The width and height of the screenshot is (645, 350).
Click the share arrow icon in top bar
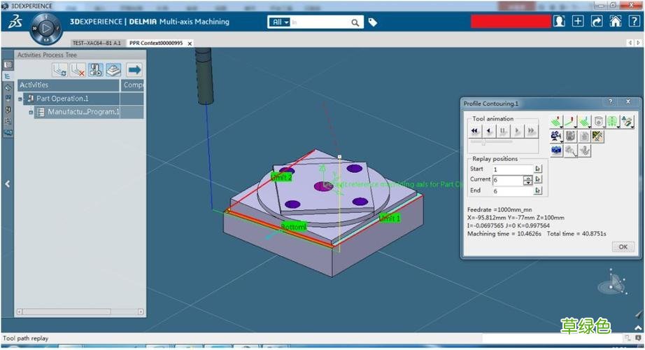coord(597,21)
